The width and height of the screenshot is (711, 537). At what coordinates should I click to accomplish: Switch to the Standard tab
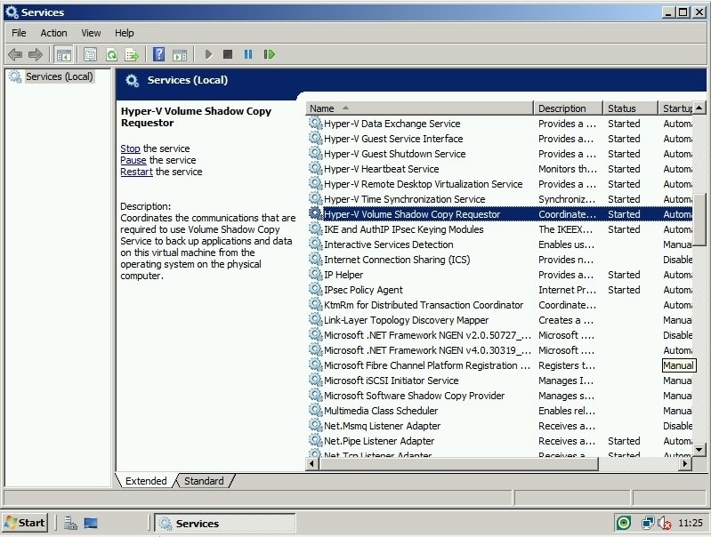tap(204, 481)
